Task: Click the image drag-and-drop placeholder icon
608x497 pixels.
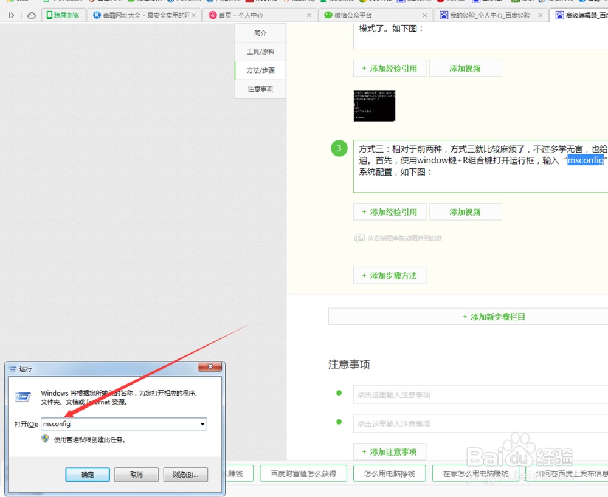Action: [360, 238]
